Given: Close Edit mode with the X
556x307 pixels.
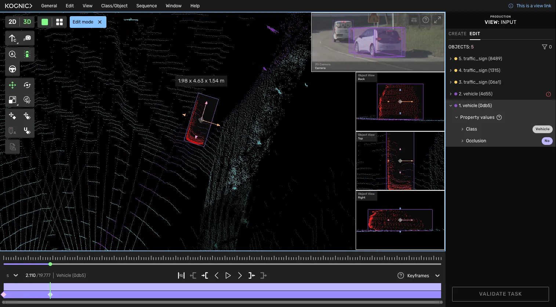Looking at the screenshot, I should tap(100, 22).
